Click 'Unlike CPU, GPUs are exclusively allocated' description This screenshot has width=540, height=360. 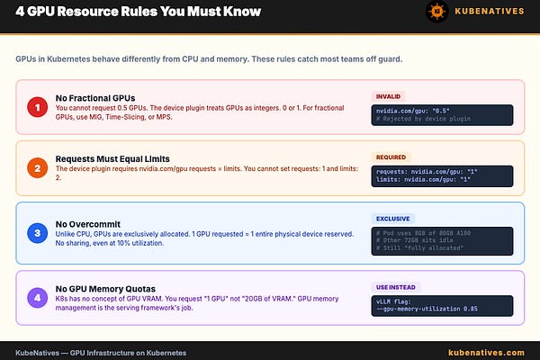click(204, 238)
